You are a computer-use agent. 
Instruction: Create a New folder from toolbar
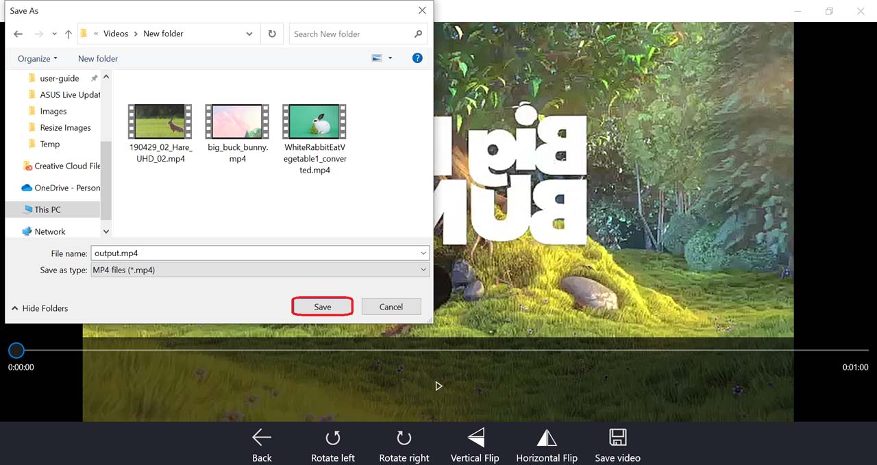(x=98, y=58)
